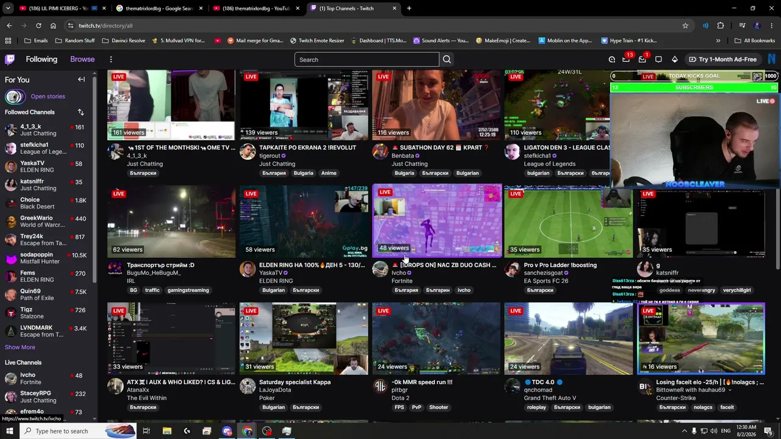Select sodapoppin in followed channels
The width and height of the screenshot is (781, 439).
pos(48,259)
